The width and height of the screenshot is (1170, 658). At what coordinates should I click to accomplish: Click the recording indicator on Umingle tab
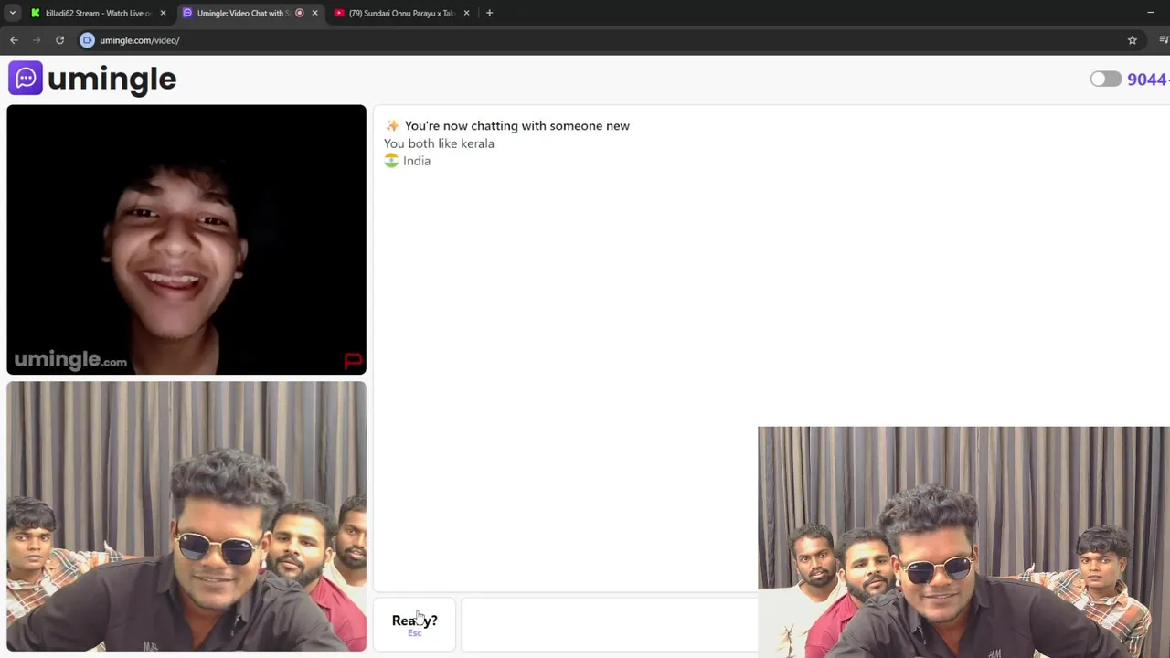[x=300, y=13]
